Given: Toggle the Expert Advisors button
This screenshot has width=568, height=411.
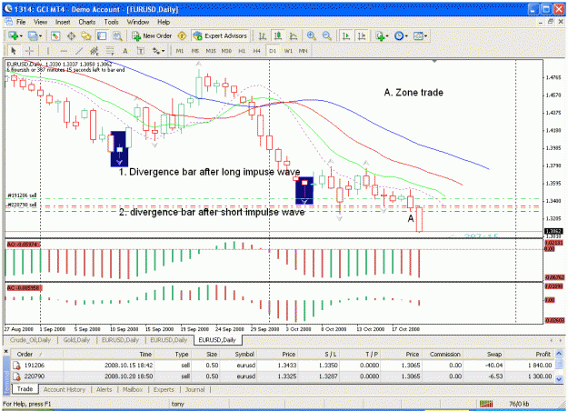Looking at the screenshot, I should (x=220, y=35).
